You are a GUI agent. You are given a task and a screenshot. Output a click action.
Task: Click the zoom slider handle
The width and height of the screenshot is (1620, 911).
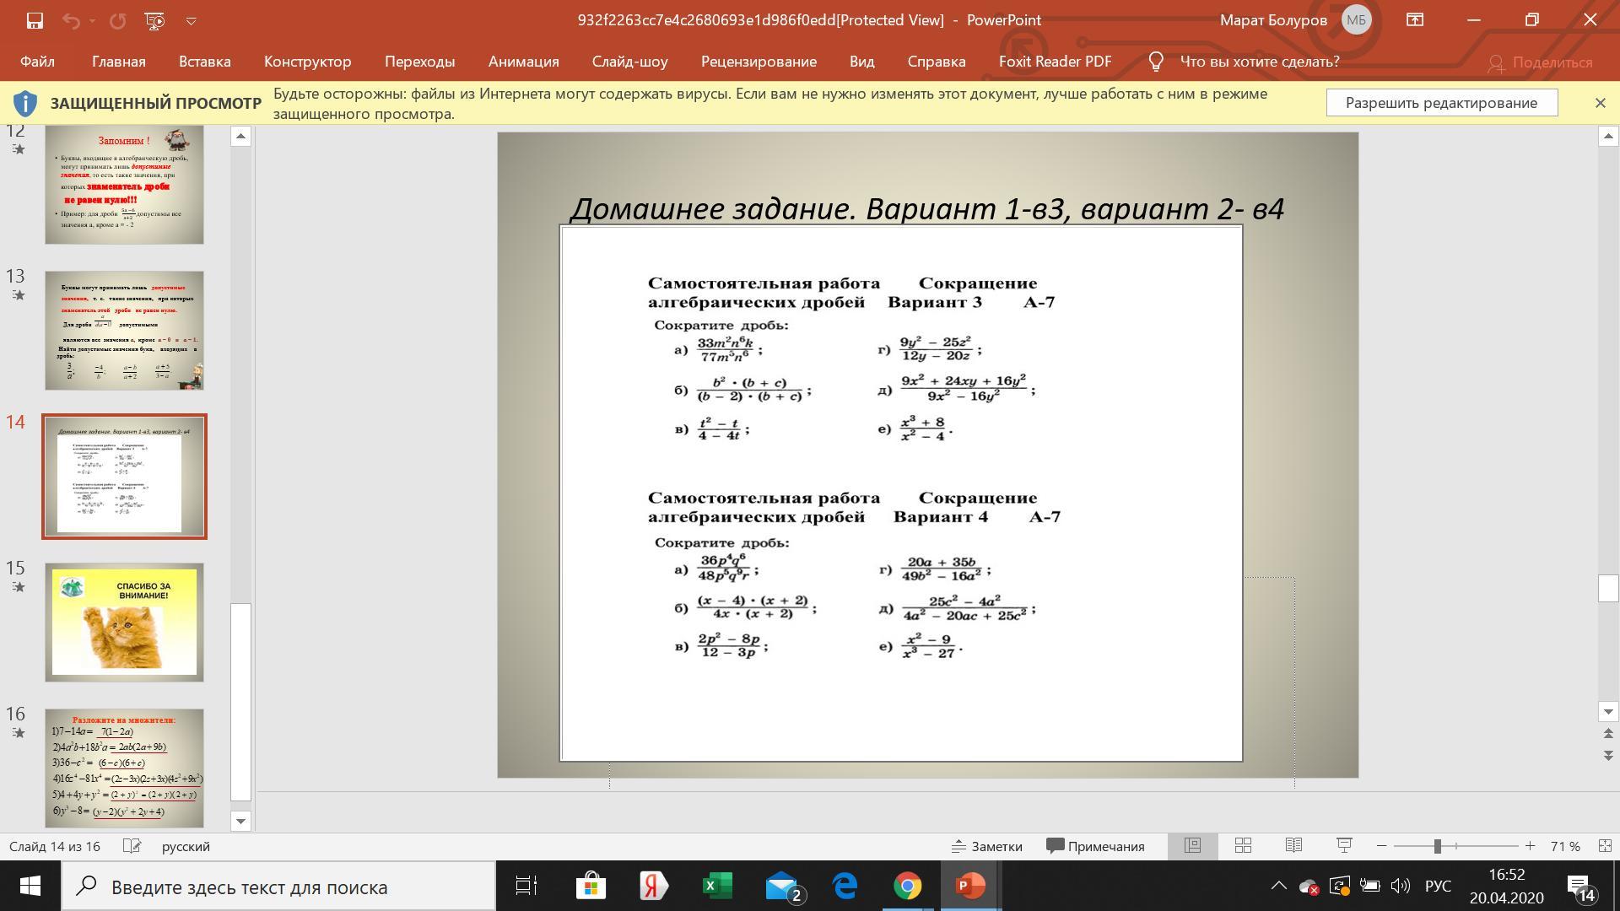click(x=1437, y=846)
